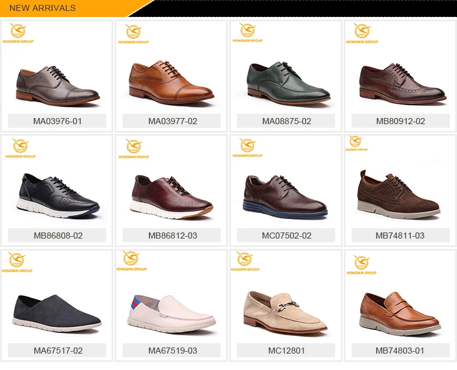Open the MC07502-02 blue-soled shoe image
This screenshot has height=370, width=457.
(x=285, y=197)
